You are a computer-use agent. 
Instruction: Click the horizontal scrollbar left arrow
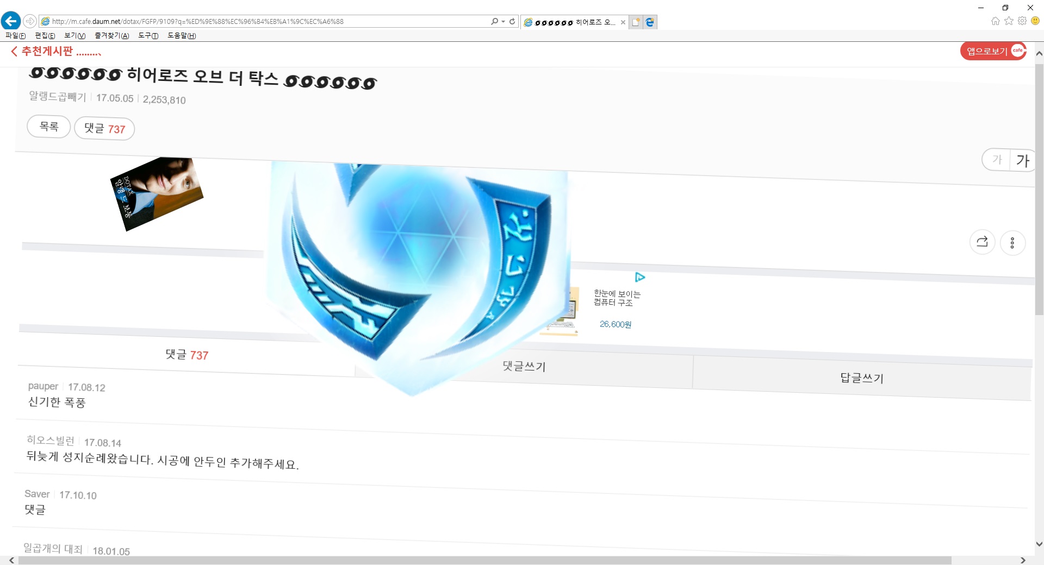[x=11, y=560]
